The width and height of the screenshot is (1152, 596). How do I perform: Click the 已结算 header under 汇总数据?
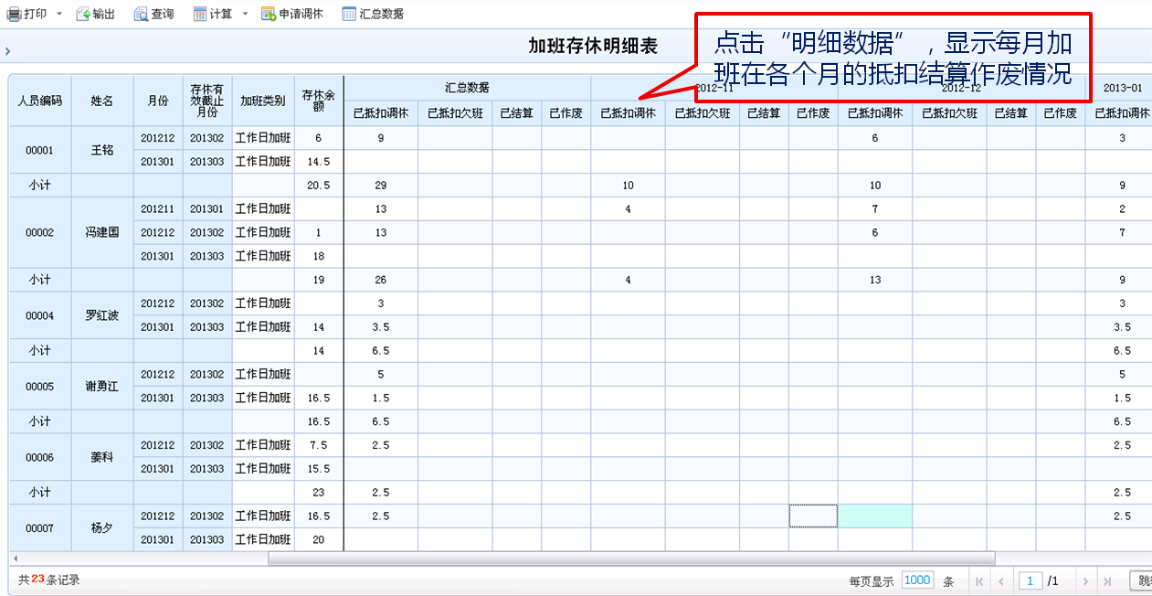(x=517, y=113)
